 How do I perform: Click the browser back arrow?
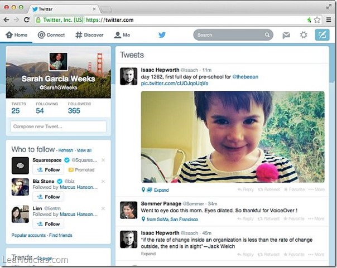pos(6,20)
